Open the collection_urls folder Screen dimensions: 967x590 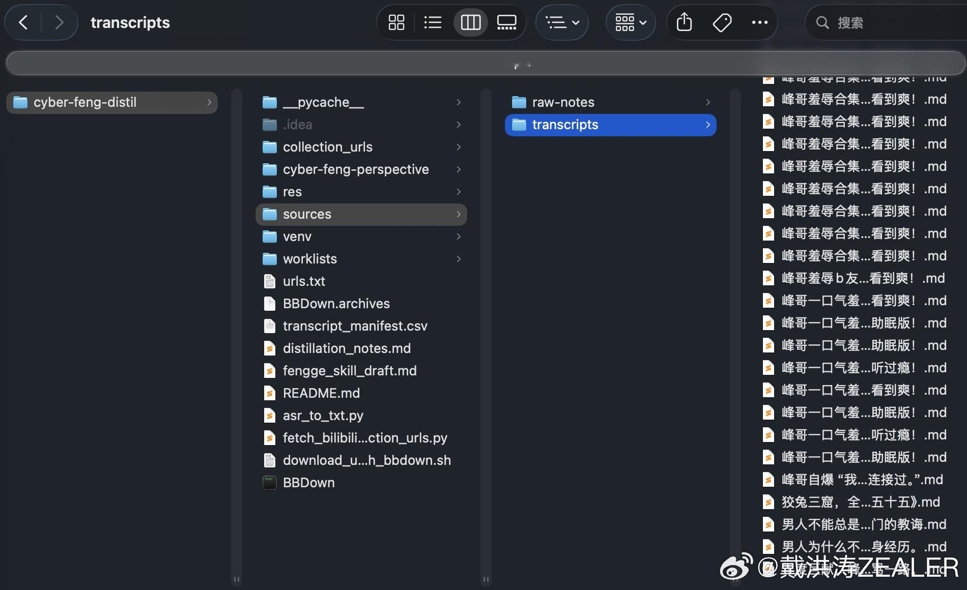click(x=361, y=147)
